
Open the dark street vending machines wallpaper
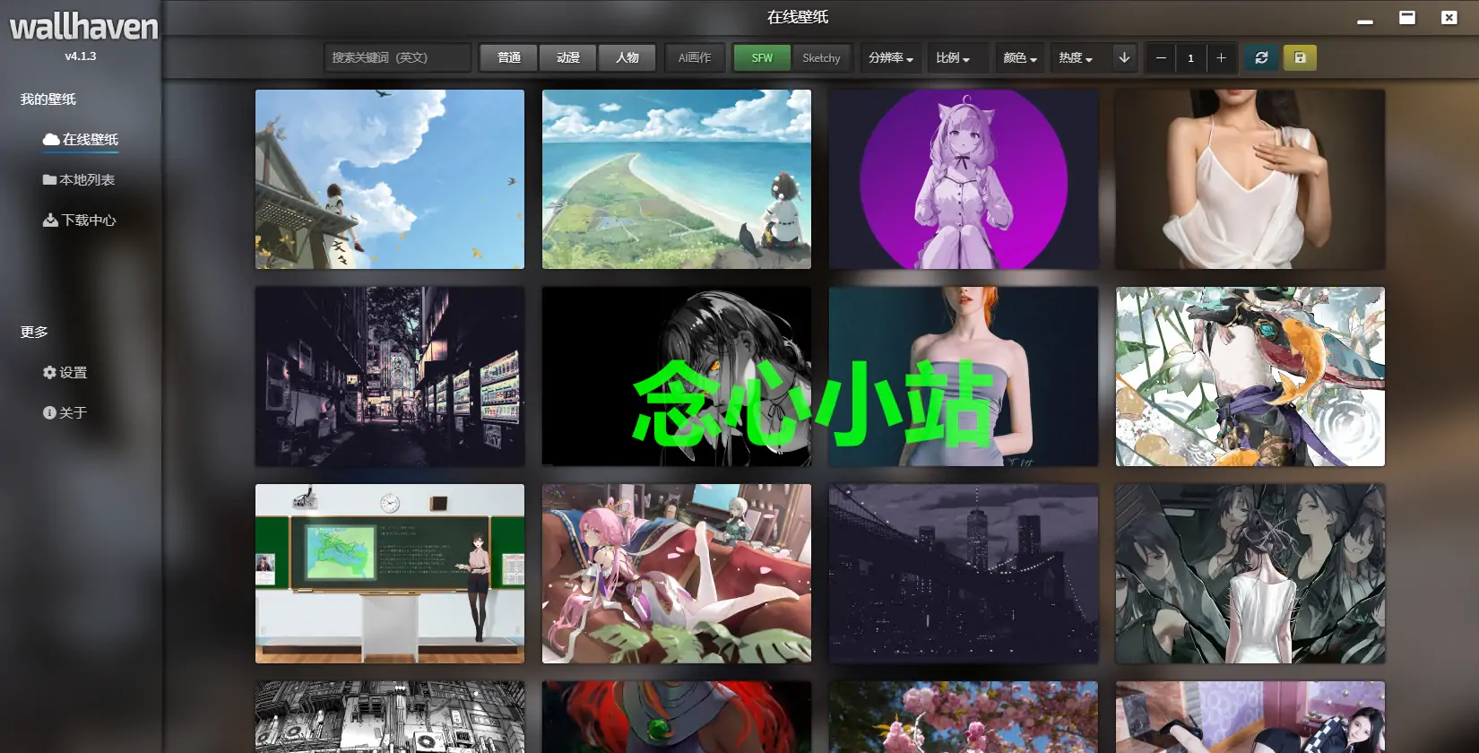[390, 376]
